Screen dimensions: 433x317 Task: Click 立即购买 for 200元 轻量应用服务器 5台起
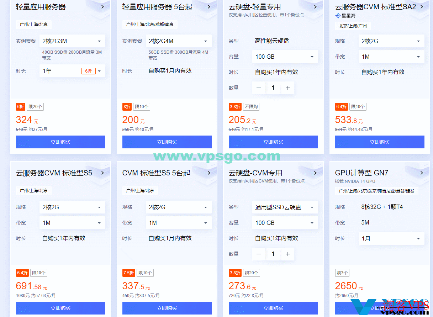[167, 142]
